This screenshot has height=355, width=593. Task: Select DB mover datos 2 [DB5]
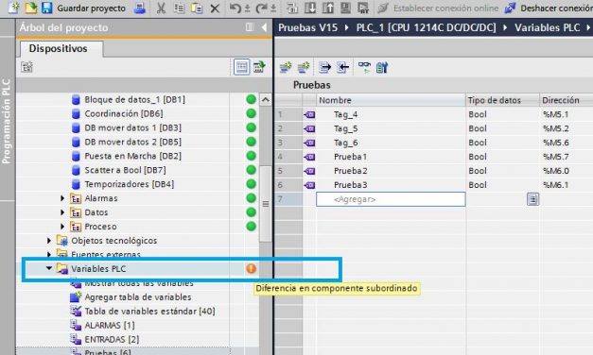click(x=132, y=142)
